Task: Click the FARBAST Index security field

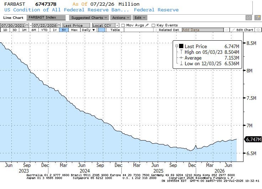Action: tap(46, 17)
